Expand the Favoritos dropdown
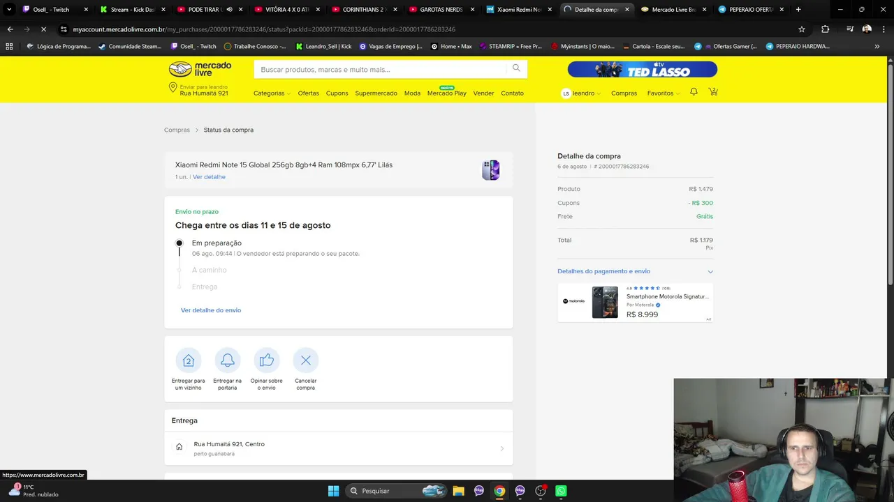Viewport: 894px width, 502px height. (x=664, y=93)
